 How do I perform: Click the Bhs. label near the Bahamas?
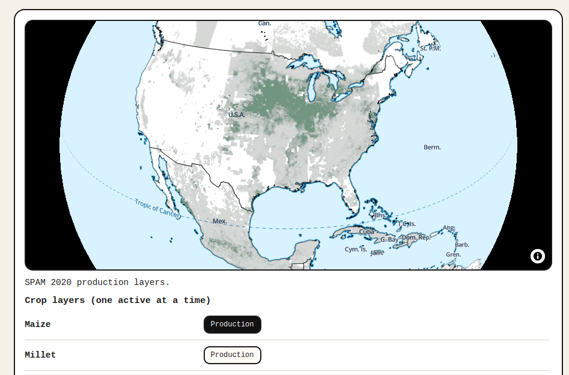381,215
